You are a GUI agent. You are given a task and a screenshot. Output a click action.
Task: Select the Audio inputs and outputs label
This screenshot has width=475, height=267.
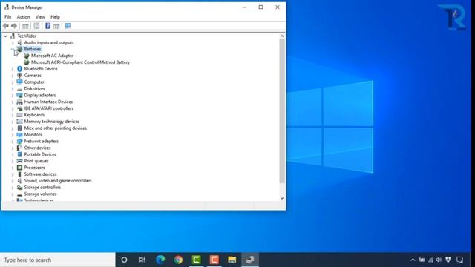(x=49, y=43)
